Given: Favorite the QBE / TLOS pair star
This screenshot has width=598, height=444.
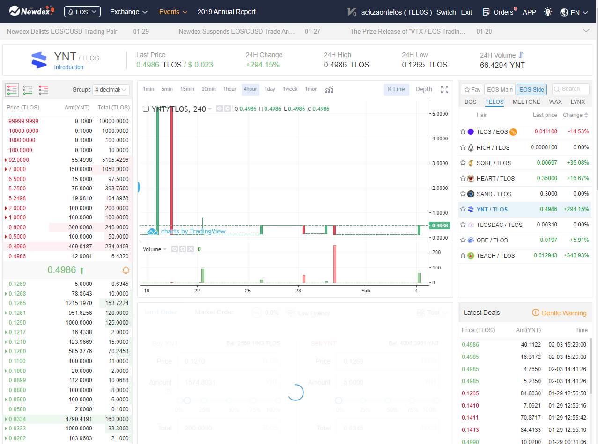Looking at the screenshot, I should coord(463,240).
